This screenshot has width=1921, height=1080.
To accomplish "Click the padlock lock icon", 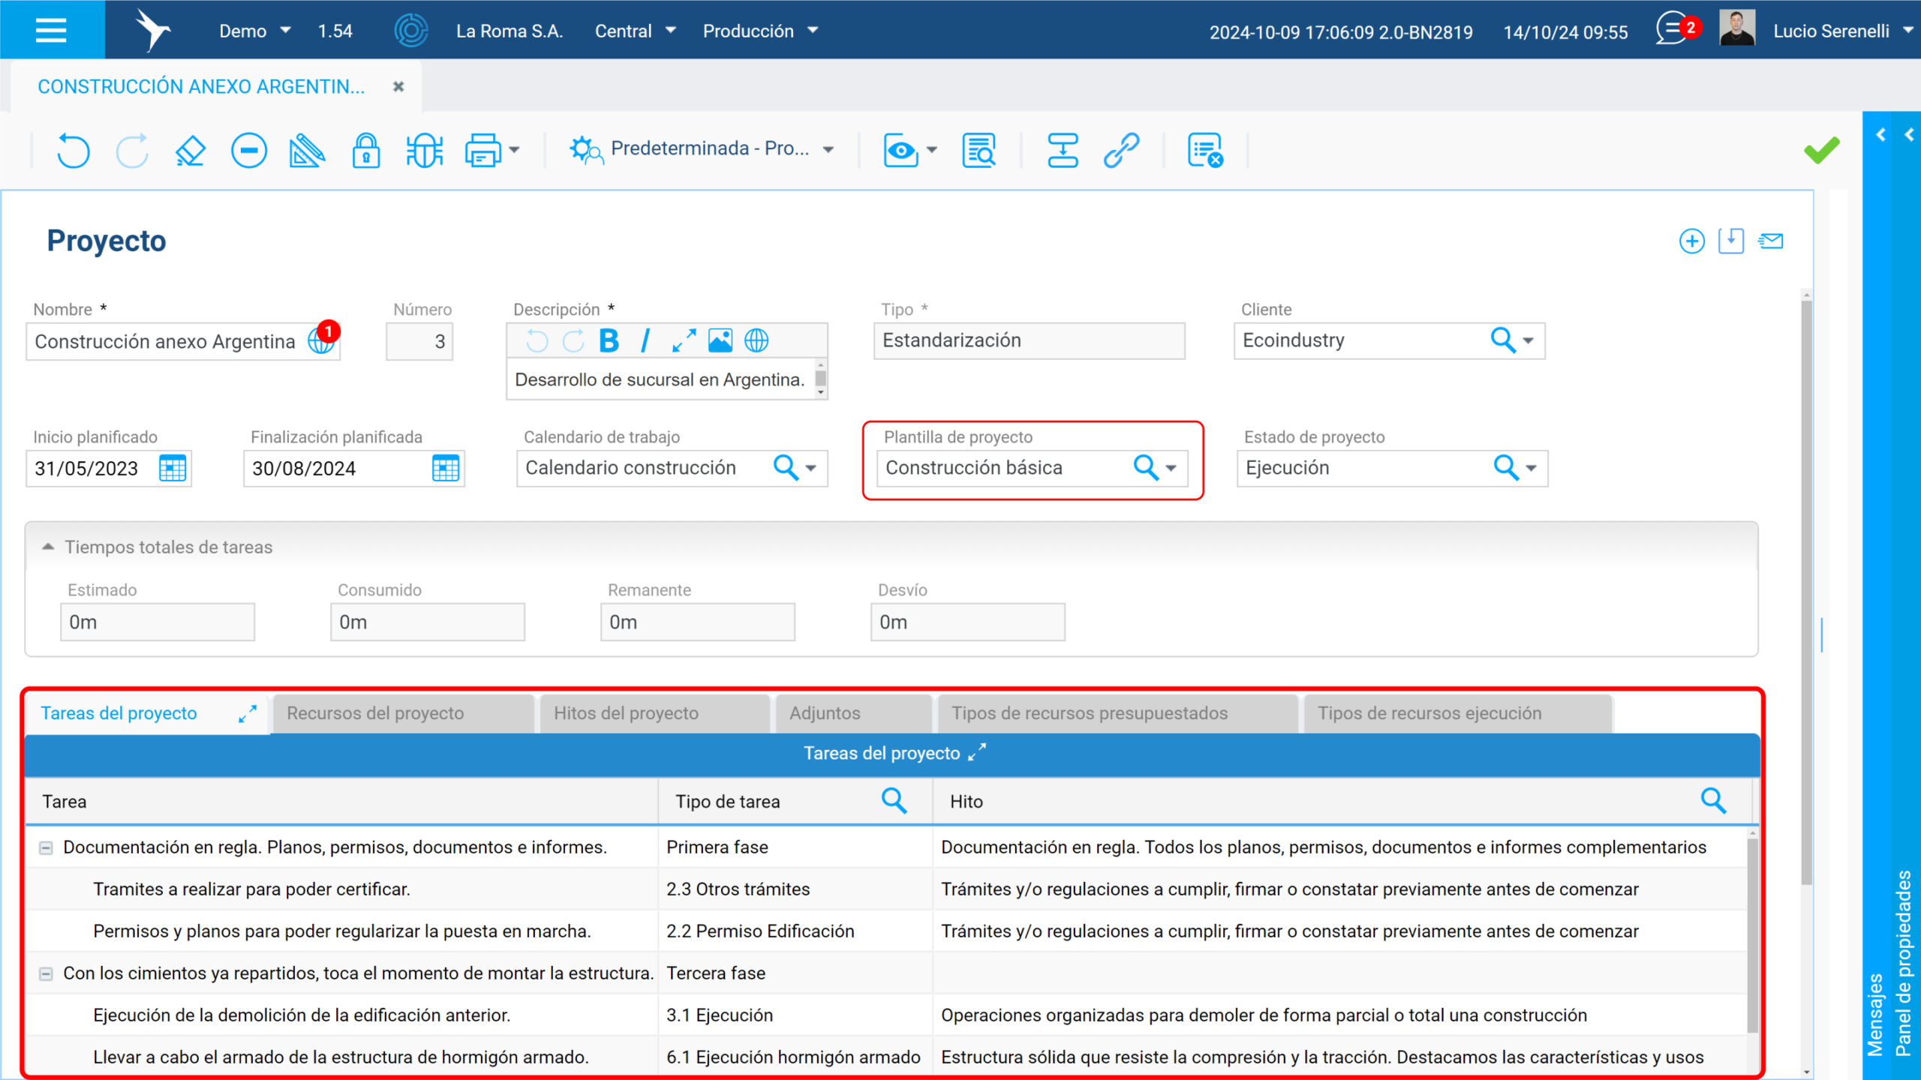I will click(366, 150).
